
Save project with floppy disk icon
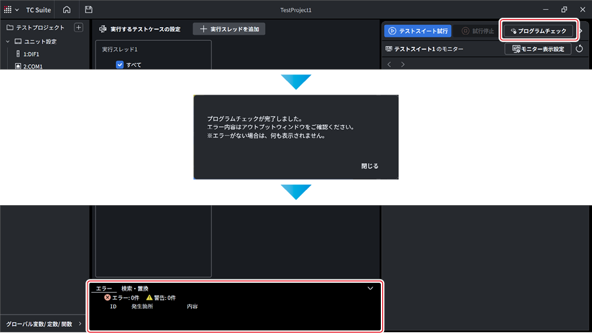(x=88, y=10)
